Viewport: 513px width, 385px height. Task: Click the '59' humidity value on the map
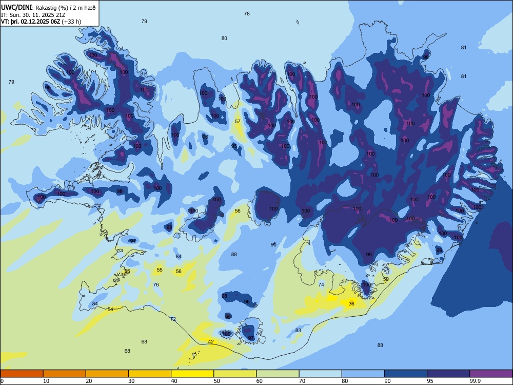click(x=386, y=279)
